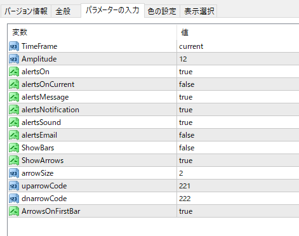Select the alertsEmail variable name
Screen dimensions: 299x236
39,135
